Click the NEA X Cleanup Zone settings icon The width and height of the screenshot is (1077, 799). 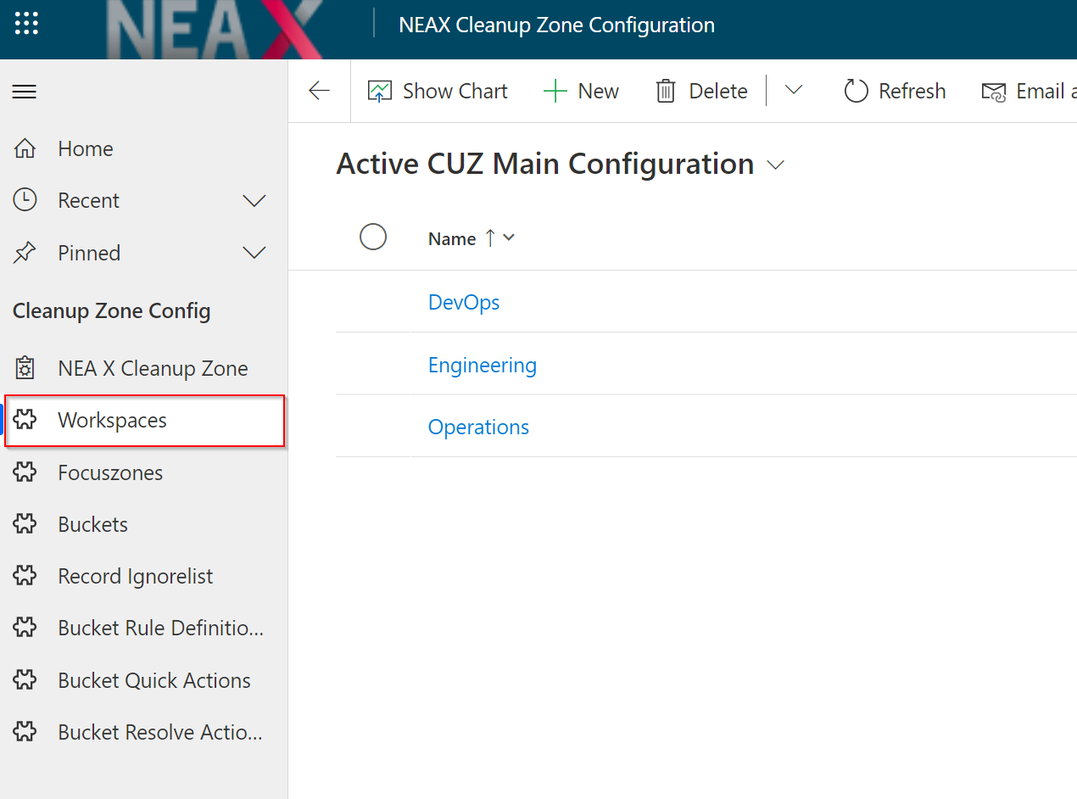click(x=25, y=367)
